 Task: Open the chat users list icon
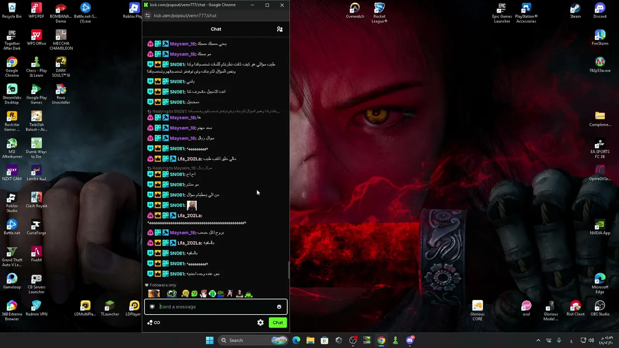tap(280, 29)
